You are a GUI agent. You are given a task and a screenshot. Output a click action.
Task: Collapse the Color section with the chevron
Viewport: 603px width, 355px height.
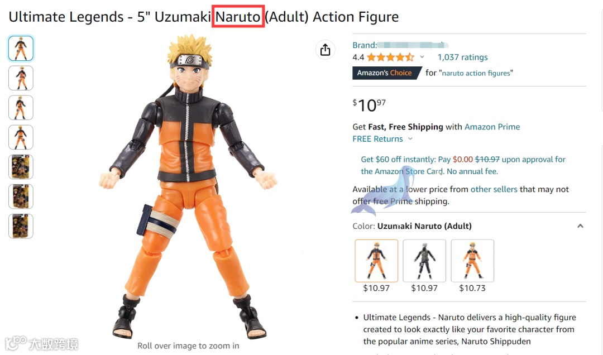(x=580, y=226)
